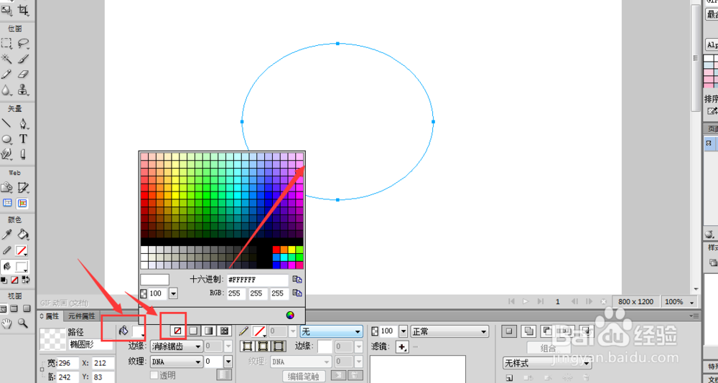The width and height of the screenshot is (718, 383).
Task: Click the 组合 button
Action: pyautogui.click(x=548, y=348)
